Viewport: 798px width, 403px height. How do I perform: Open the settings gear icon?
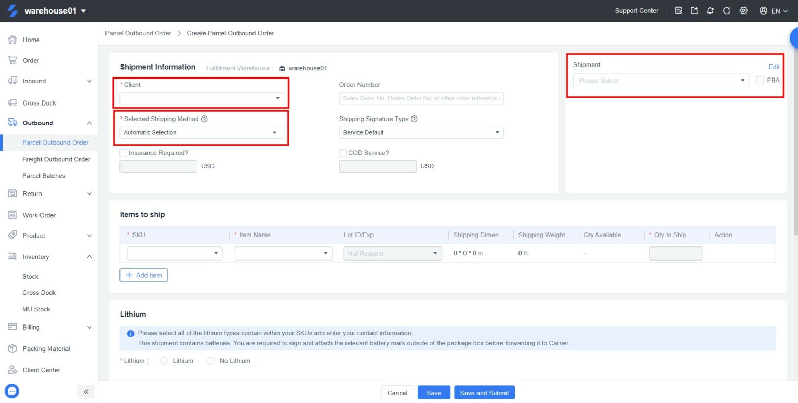pyautogui.click(x=743, y=10)
